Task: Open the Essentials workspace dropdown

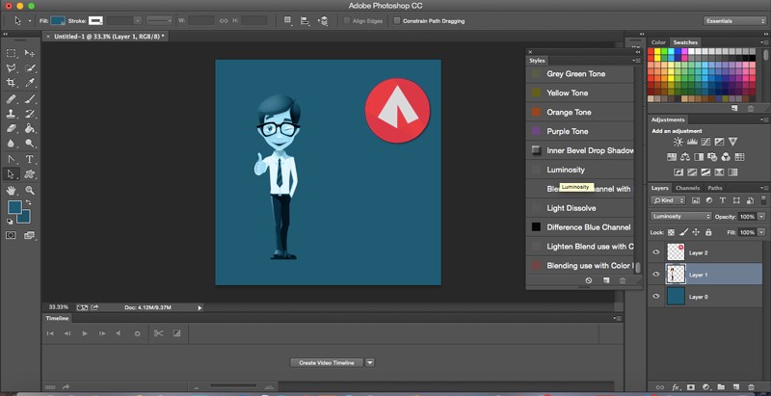Action: click(734, 21)
